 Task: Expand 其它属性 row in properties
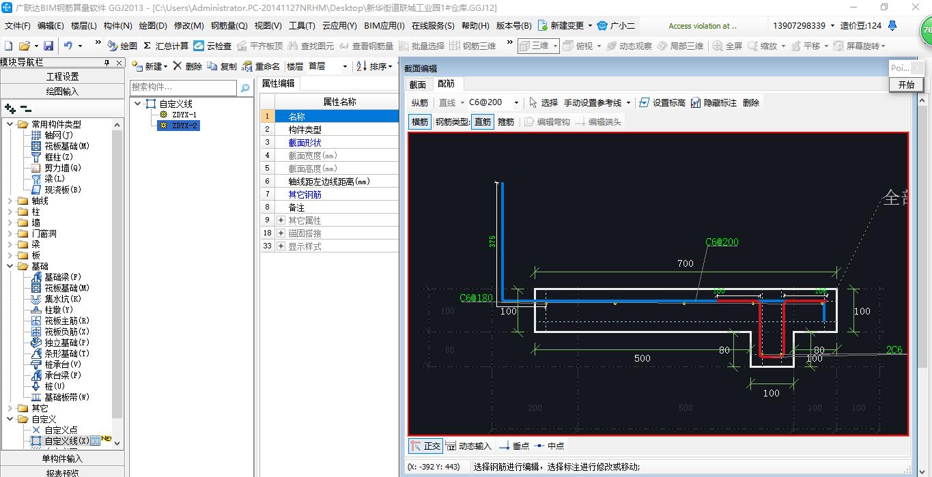281,220
